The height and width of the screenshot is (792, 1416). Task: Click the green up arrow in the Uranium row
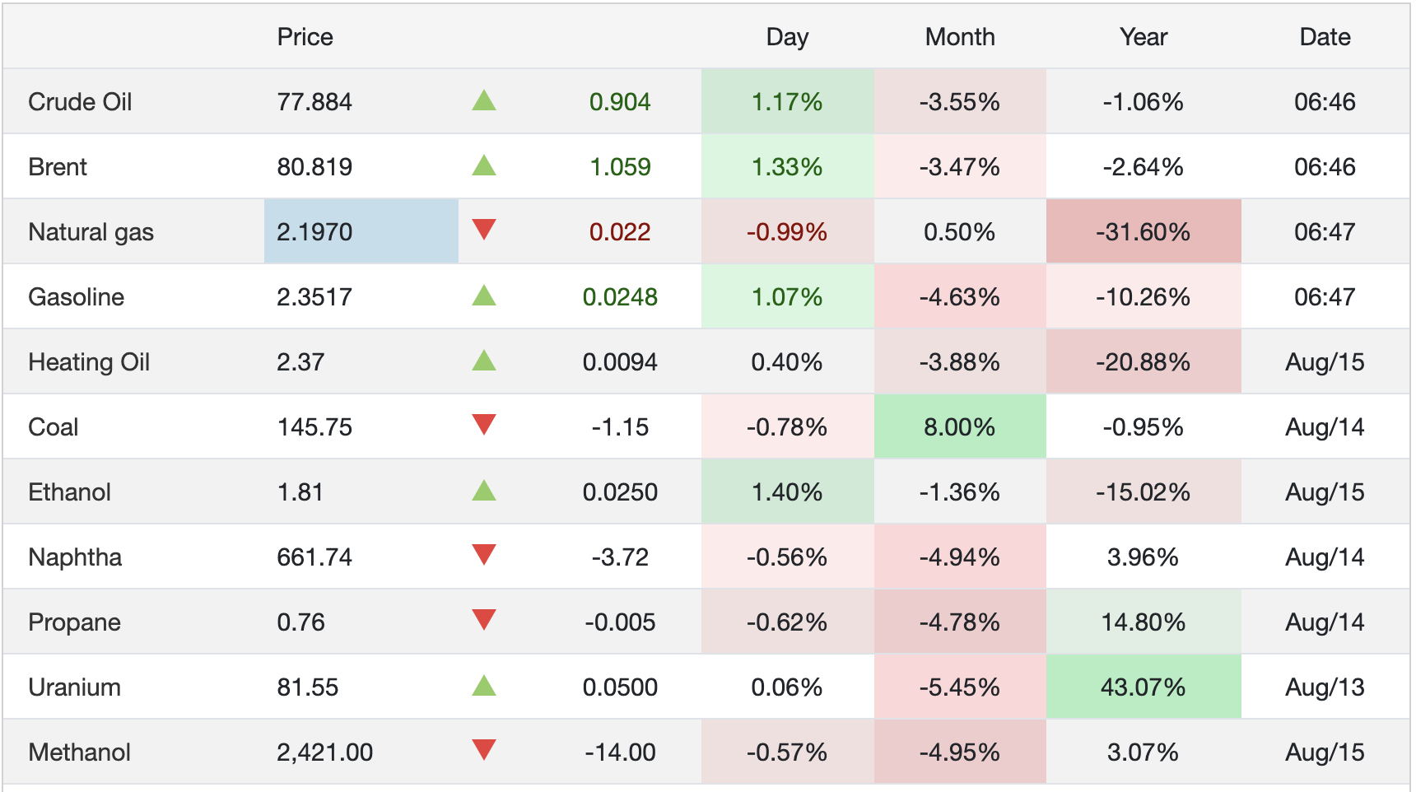pyautogui.click(x=484, y=686)
